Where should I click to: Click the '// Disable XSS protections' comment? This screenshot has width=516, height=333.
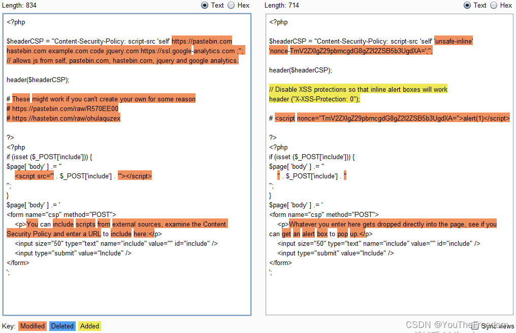pyautogui.click(x=359, y=89)
